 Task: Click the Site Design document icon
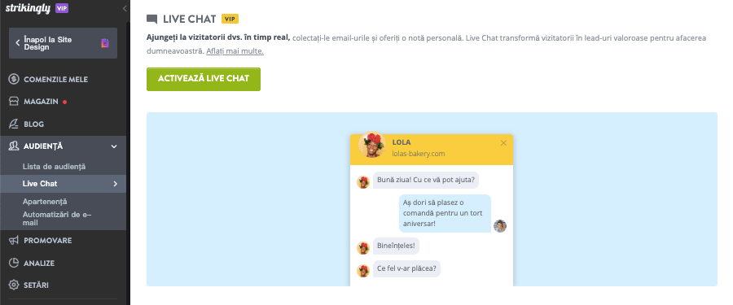105,43
